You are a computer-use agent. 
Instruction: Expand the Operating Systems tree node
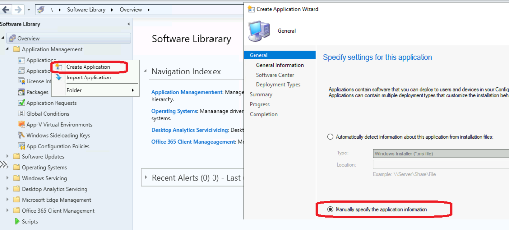8,167
